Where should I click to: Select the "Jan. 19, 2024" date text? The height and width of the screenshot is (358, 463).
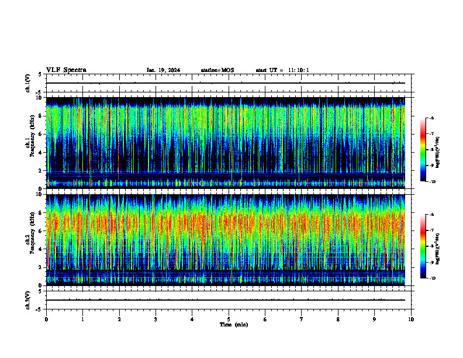pyautogui.click(x=163, y=70)
